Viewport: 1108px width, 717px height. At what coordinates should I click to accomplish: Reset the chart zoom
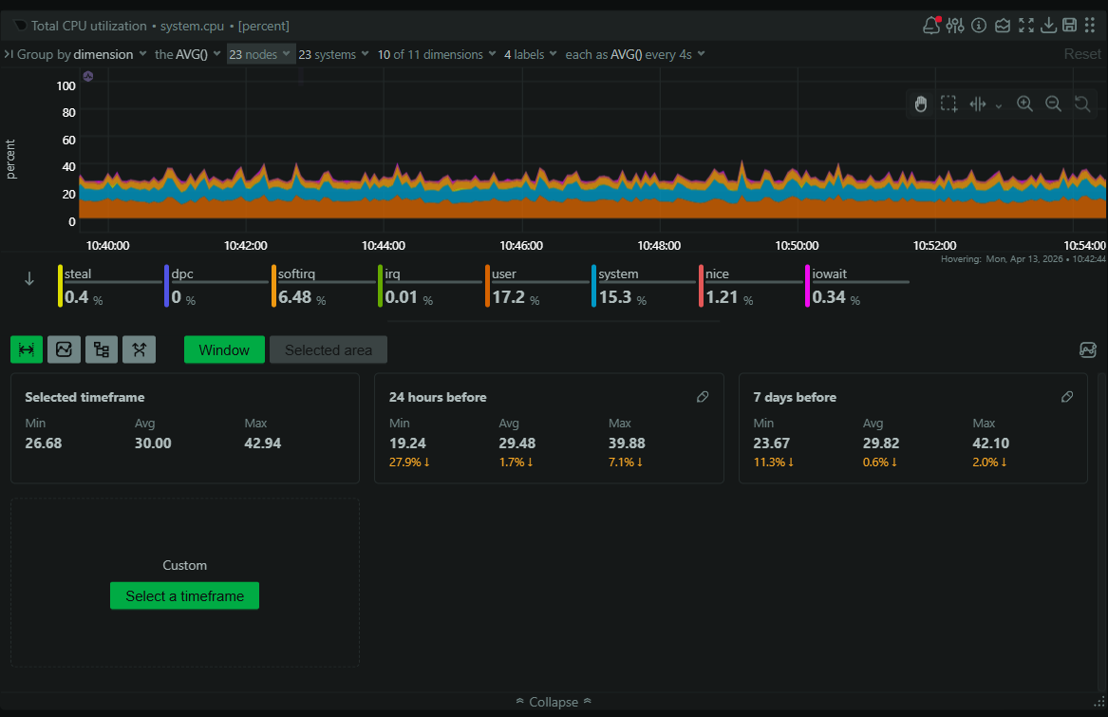1081,104
